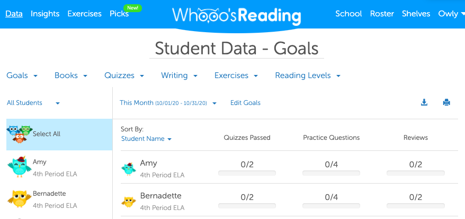Click Bernadette's yellow owl avatar in sidebar

coord(19,198)
